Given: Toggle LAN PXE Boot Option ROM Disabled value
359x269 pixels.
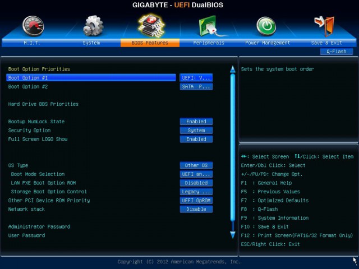Looking at the screenshot, I should point(196,183).
